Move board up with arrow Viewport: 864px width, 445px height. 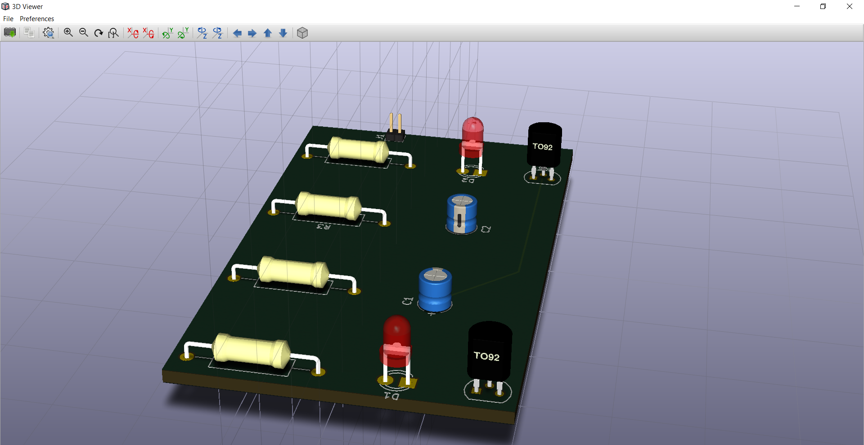point(268,33)
